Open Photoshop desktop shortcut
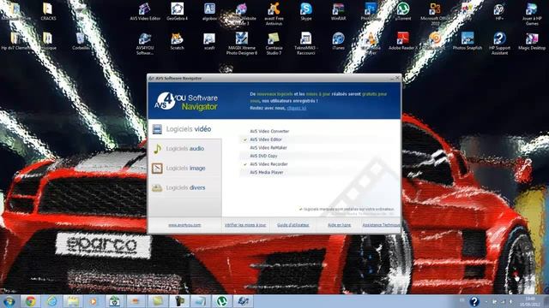This screenshot has width=549, height=308. coord(371,11)
